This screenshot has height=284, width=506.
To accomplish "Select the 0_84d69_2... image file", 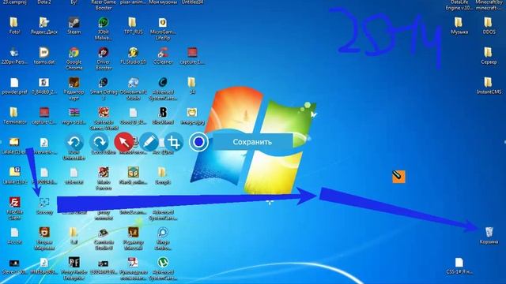I will pyautogui.click(x=44, y=86).
